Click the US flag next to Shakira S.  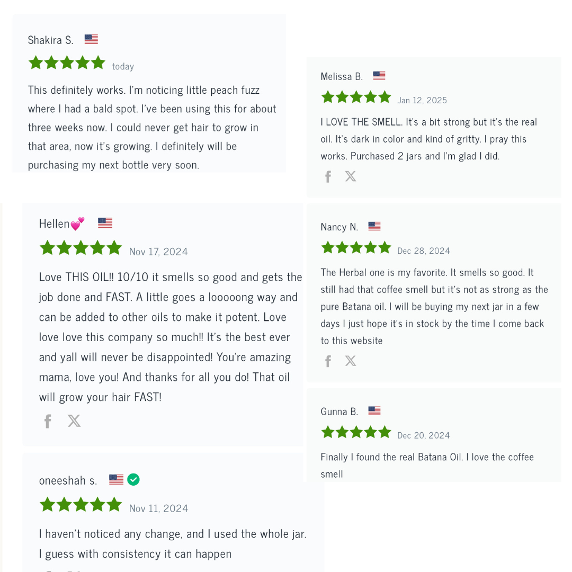91,39
